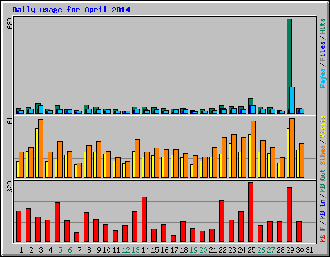The image size is (330, 257).
Task: Click the 689 axis maximum label
Action: 10,23
